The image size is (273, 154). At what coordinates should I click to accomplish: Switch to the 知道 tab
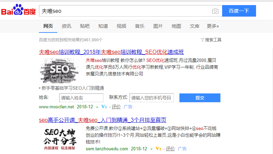[x=103, y=26]
